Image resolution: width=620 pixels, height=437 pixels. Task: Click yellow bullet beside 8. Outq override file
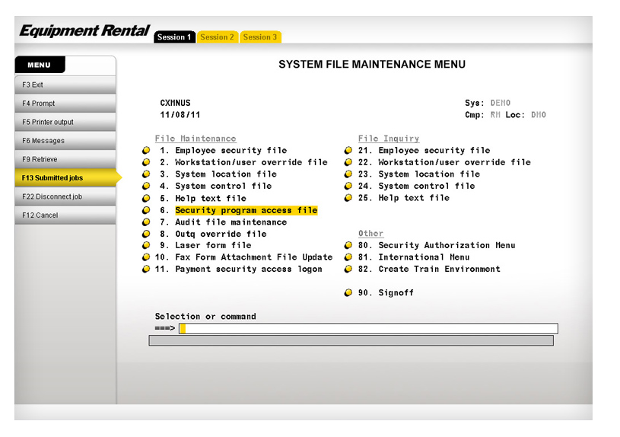(146, 234)
